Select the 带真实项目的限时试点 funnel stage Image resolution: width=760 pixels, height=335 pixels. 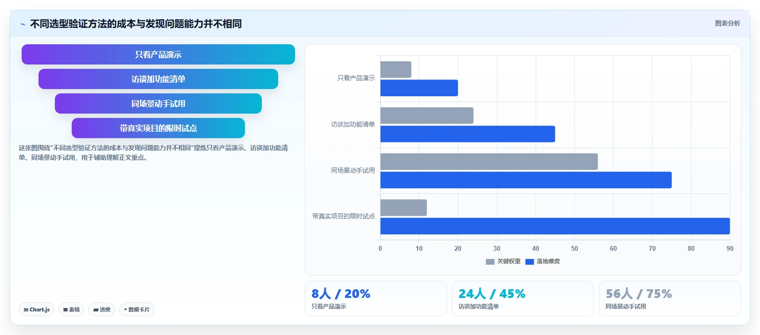pyautogui.click(x=158, y=128)
